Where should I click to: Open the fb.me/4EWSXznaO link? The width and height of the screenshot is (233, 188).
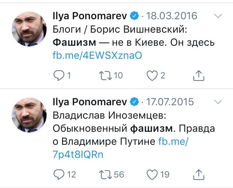(97, 56)
